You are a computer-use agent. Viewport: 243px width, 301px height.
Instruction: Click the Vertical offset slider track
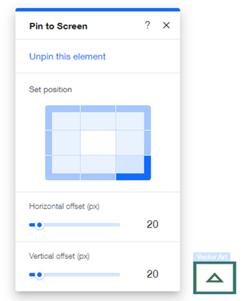(x=75, y=275)
